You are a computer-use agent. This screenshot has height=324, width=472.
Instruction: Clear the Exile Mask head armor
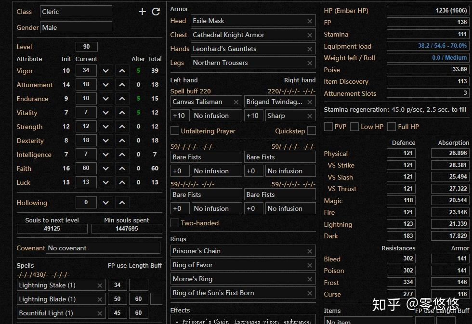(x=309, y=21)
